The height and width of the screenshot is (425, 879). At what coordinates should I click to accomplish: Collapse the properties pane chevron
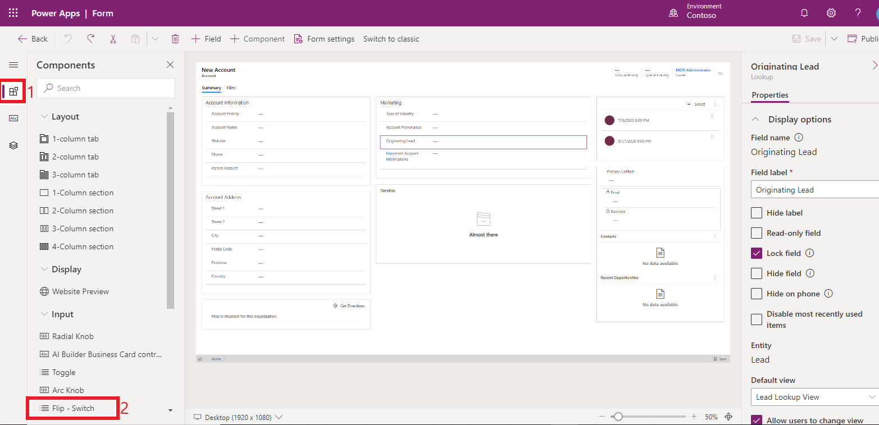coord(875,66)
